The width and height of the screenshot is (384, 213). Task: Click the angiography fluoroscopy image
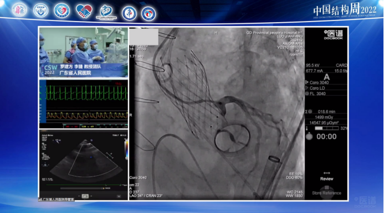[x=217, y=113]
